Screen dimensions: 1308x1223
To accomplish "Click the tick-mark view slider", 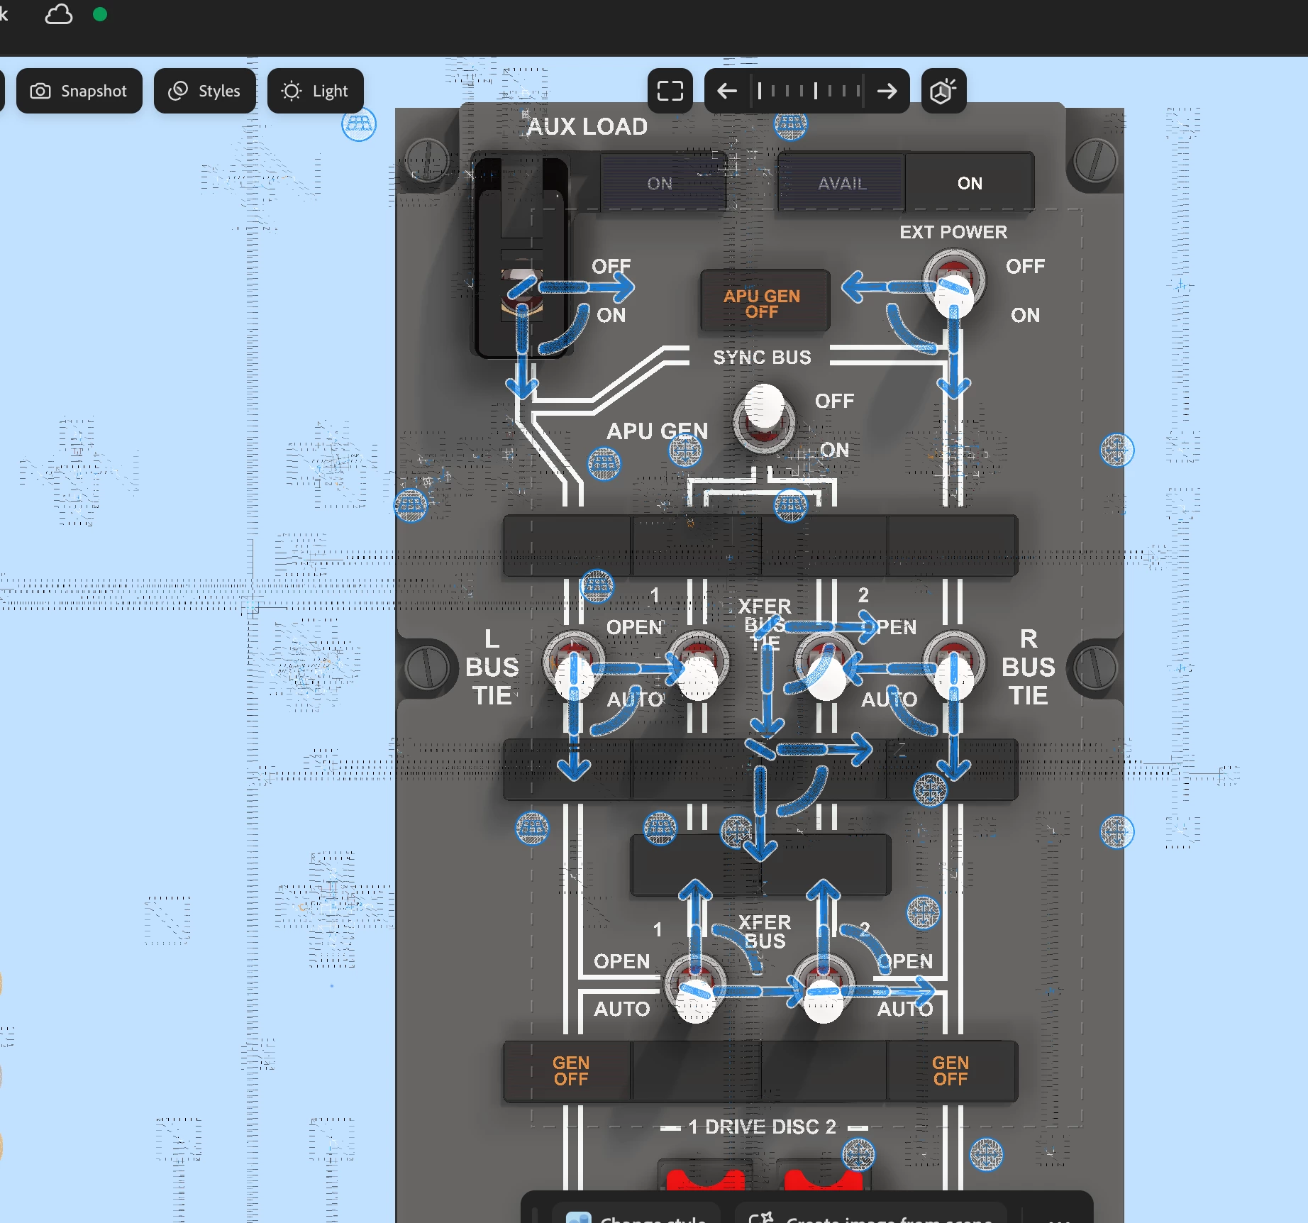I will tap(809, 91).
